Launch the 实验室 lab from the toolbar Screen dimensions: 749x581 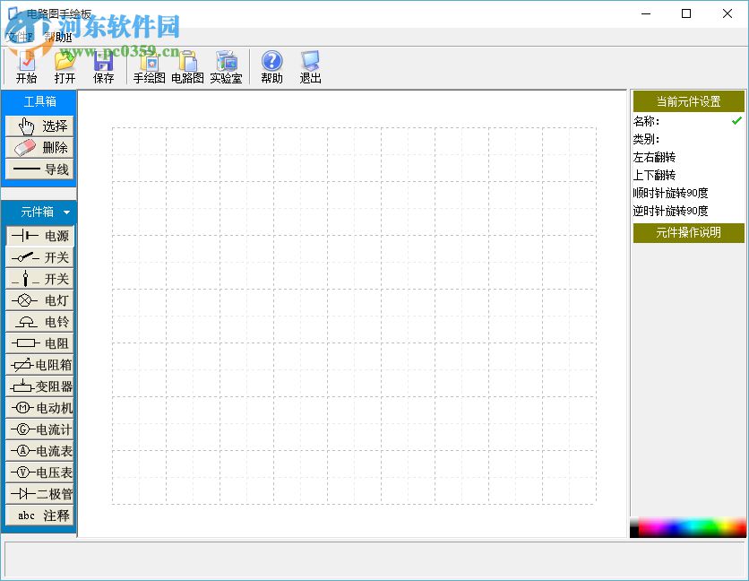click(x=226, y=67)
